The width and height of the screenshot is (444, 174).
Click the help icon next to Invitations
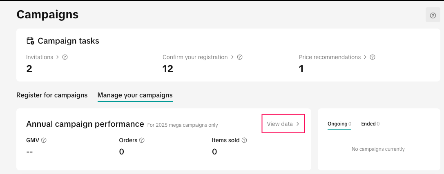[65, 57]
